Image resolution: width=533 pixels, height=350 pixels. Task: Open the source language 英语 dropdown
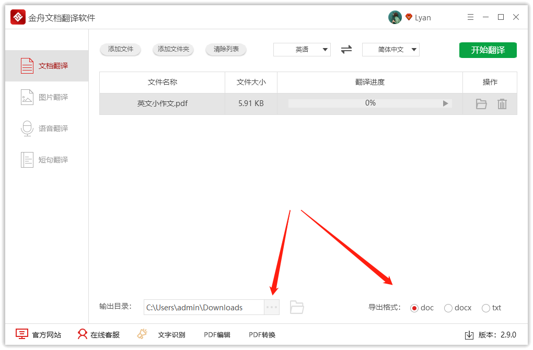[302, 50]
